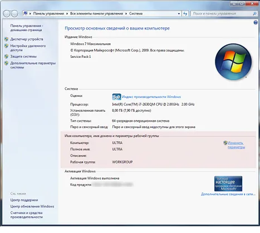Image resolution: width=260 pixels, height=233 pixels.
Task: Click processor value 'Intel(R) Core(TM) i7-2630QM'
Action: pos(153,105)
